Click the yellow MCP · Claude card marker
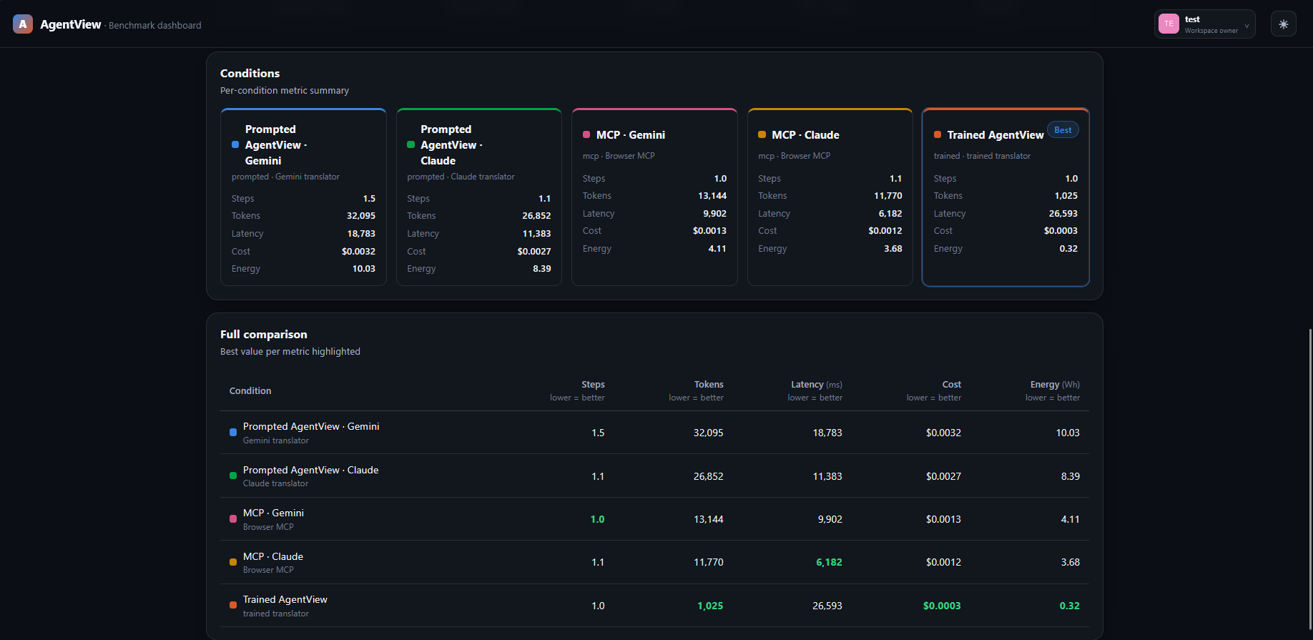The image size is (1313, 640). click(x=762, y=134)
